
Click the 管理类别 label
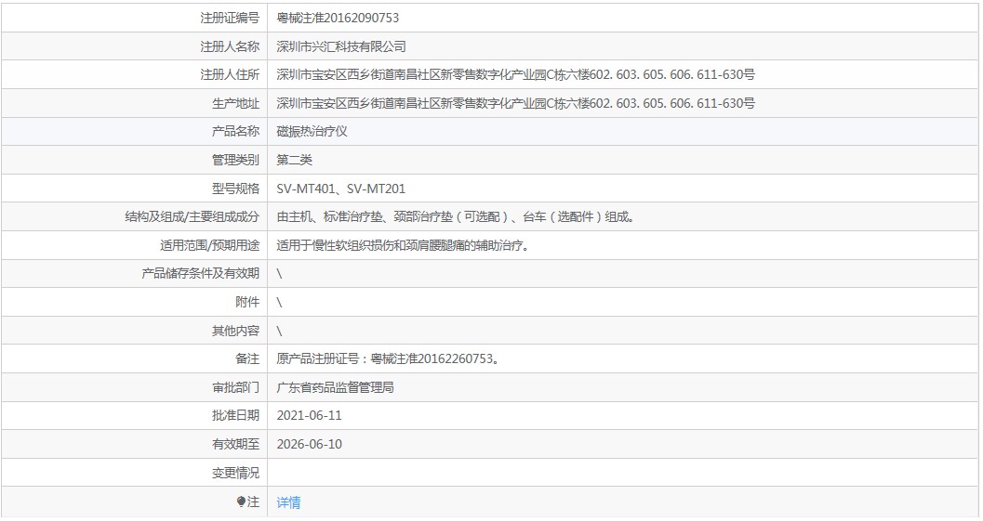[235, 160]
